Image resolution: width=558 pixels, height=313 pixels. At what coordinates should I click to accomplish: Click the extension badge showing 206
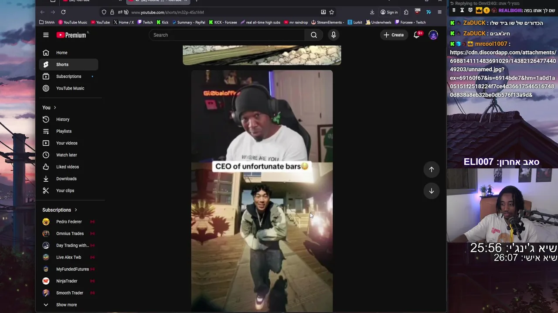point(417,12)
